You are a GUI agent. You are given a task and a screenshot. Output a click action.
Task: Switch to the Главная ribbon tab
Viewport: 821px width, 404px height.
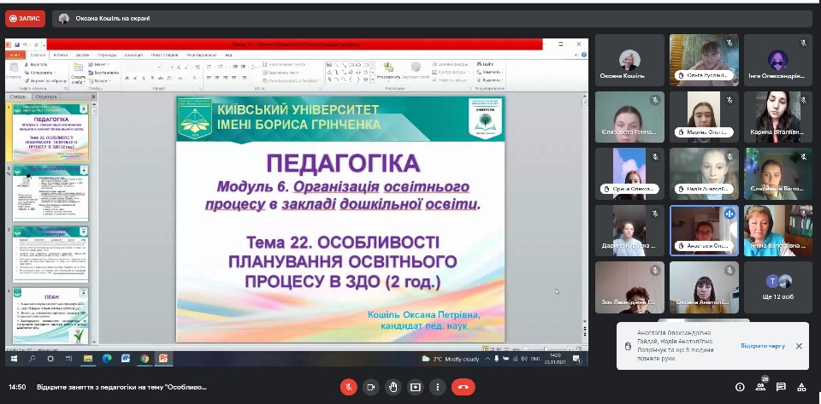point(38,55)
